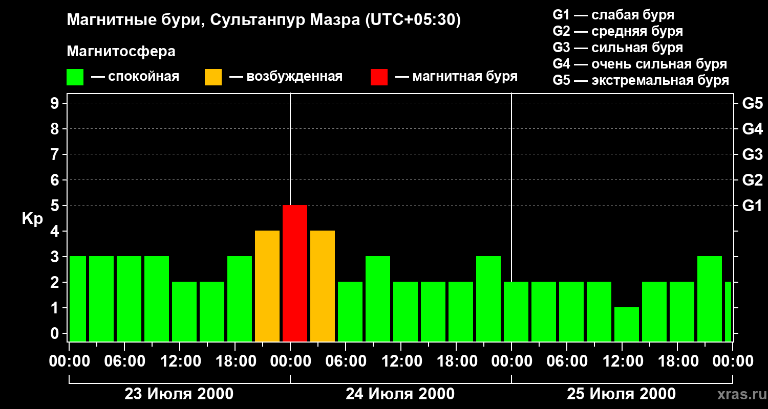Click the "G3" right axis label
Viewport: 768px width, 409px height.
[752, 154]
